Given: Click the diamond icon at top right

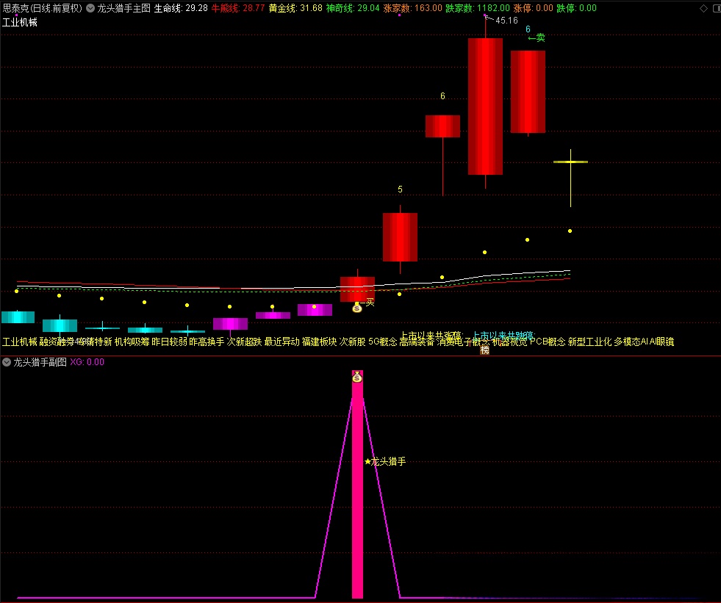Looking at the screenshot, I should (x=703, y=9).
